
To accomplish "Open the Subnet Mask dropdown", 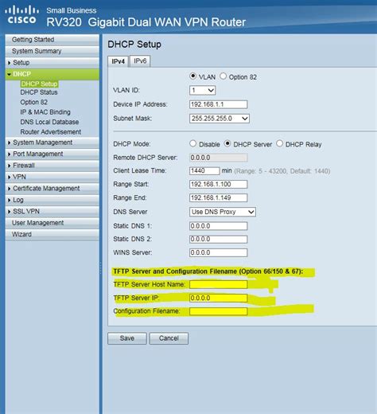I will [220, 119].
